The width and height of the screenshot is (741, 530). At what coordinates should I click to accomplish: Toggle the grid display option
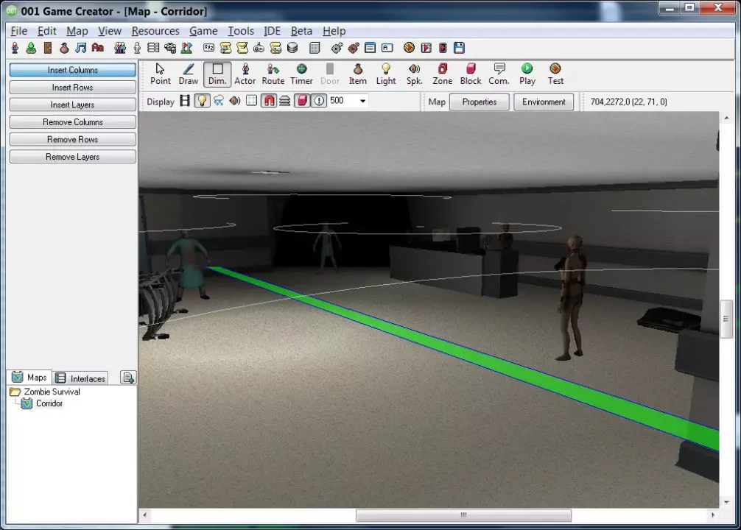[x=251, y=101]
